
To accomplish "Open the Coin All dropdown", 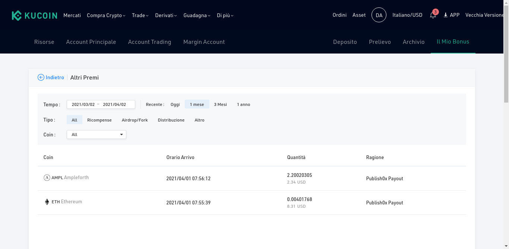I will click(97, 135).
